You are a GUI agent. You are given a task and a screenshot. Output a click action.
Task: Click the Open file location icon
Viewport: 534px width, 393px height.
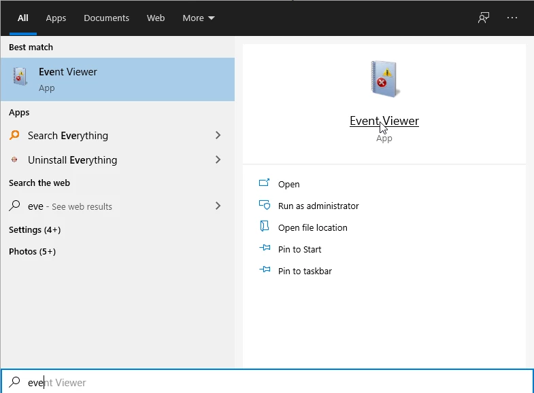click(265, 226)
